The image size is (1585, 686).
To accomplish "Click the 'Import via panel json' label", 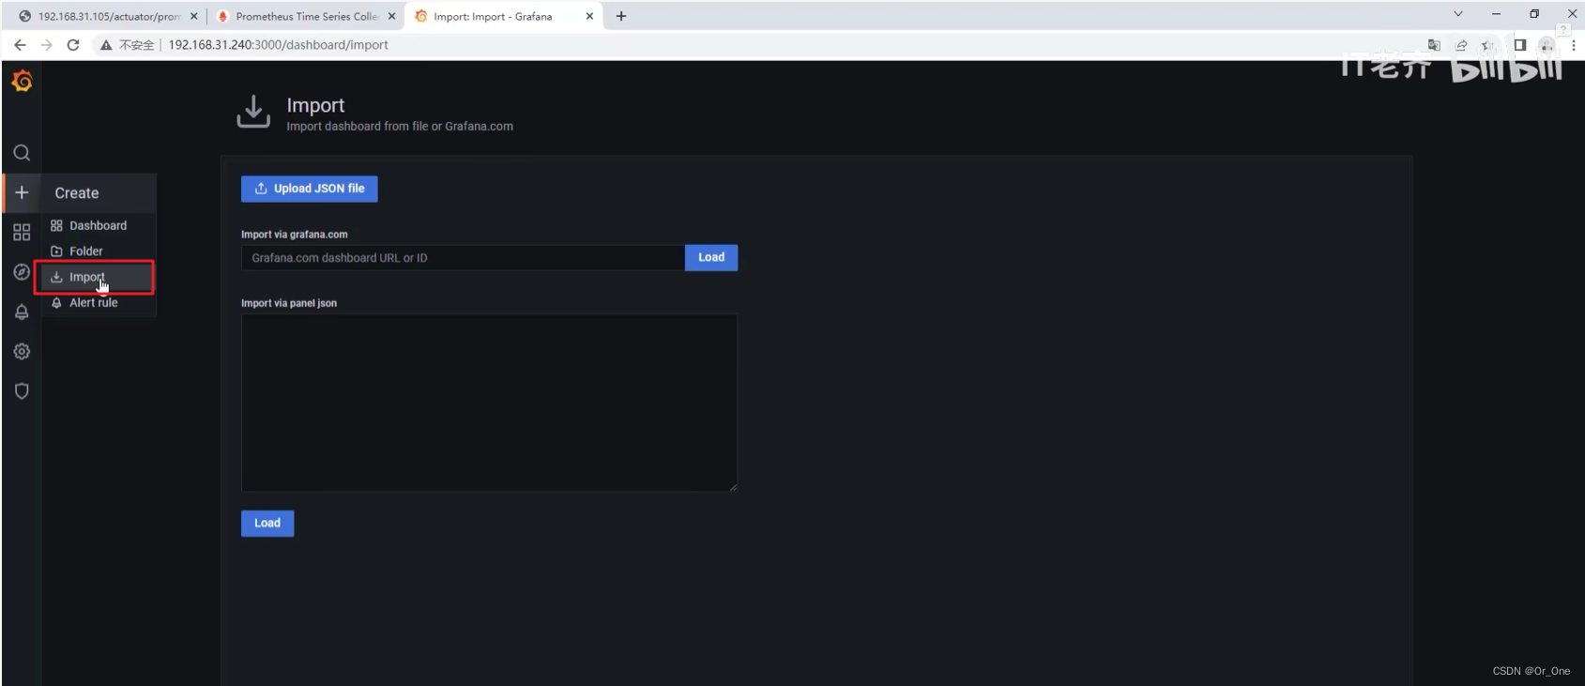I will (289, 303).
